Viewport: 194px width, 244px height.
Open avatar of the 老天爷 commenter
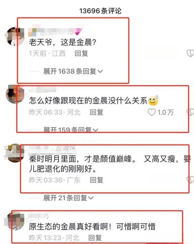coord(15,37)
